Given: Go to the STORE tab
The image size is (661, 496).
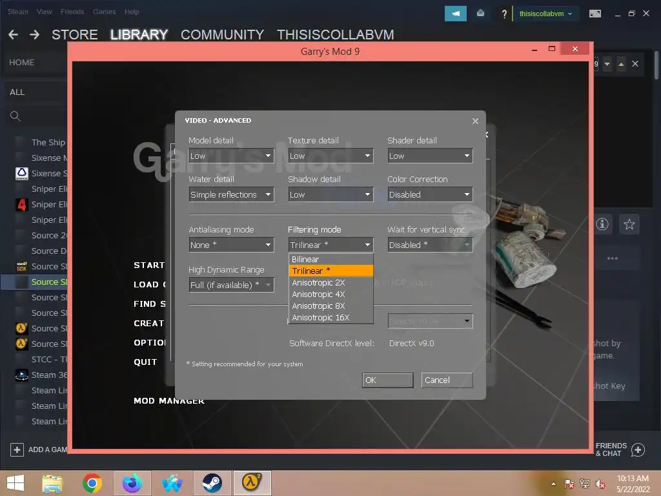Looking at the screenshot, I should click(75, 35).
